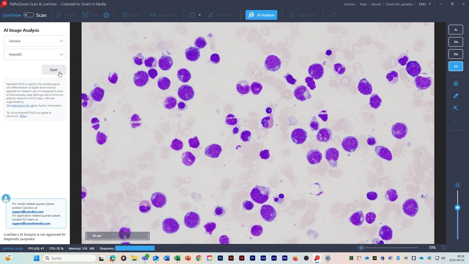Click the Windows taskbar search box
This screenshot has height=264, width=469.
click(70, 258)
